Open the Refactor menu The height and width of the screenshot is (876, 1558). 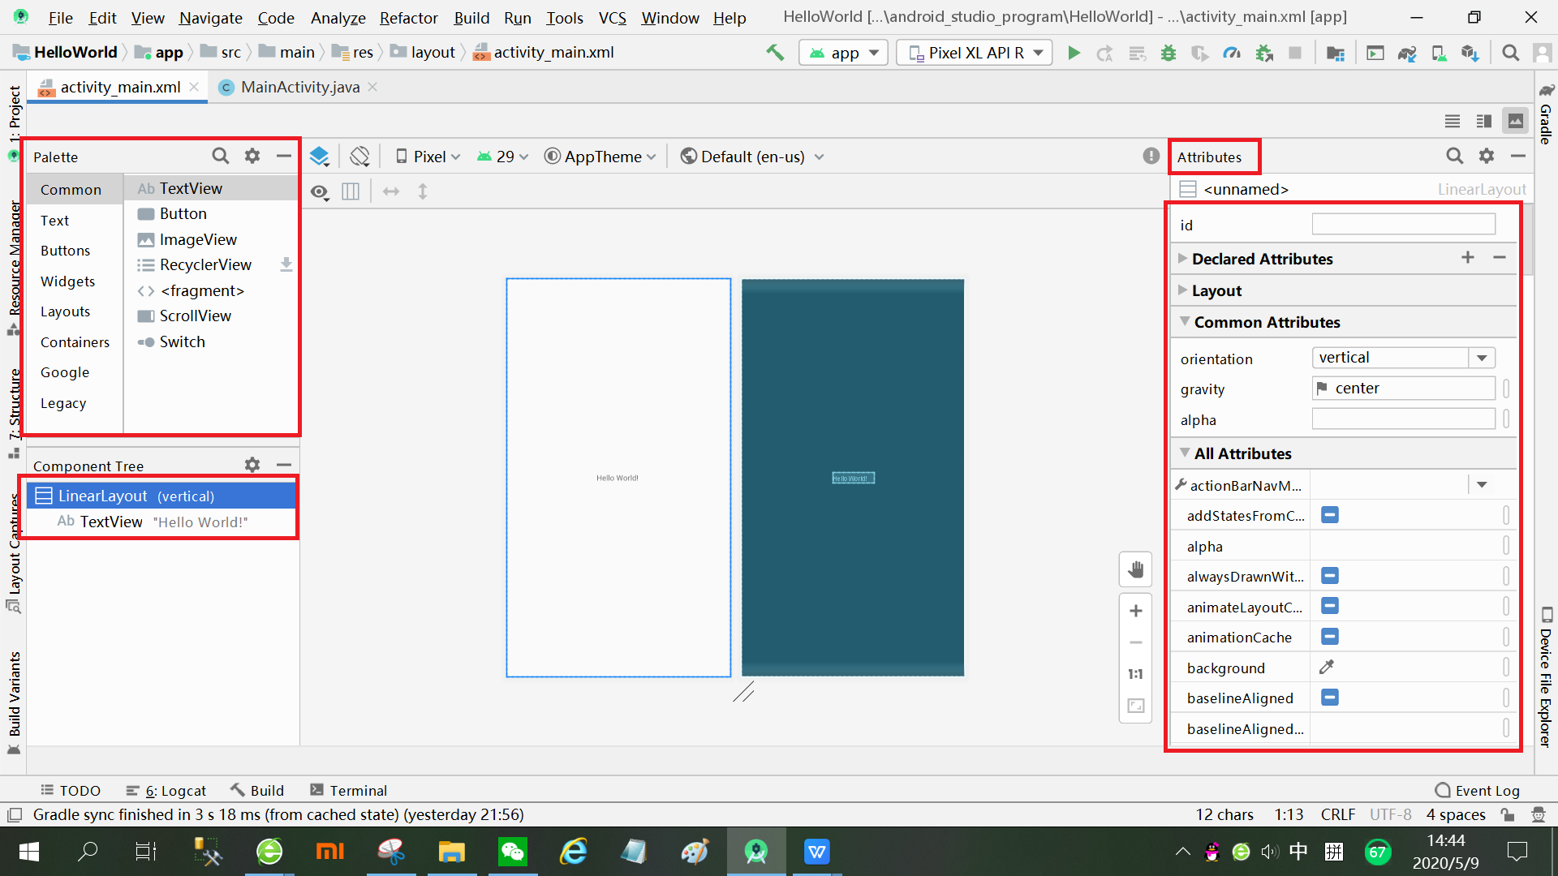click(x=408, y=18)
